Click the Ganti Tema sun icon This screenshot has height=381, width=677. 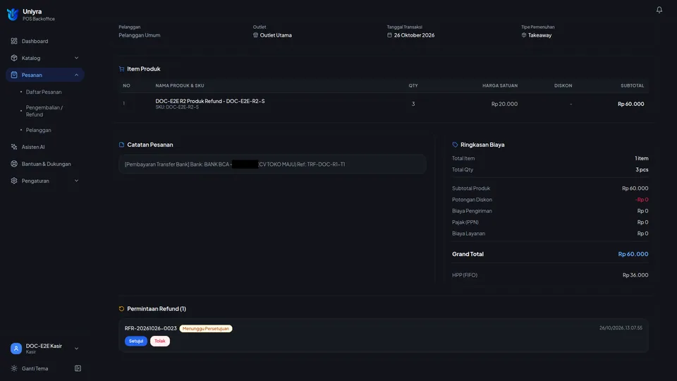[14, 368]
